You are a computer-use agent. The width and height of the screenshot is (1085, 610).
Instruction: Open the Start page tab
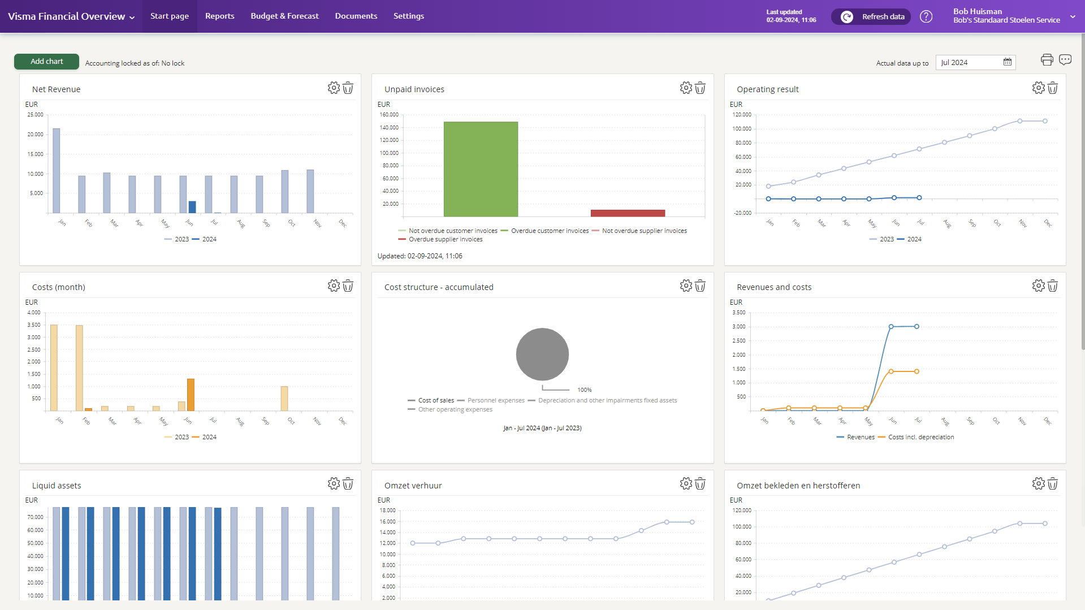pos(170,16)
